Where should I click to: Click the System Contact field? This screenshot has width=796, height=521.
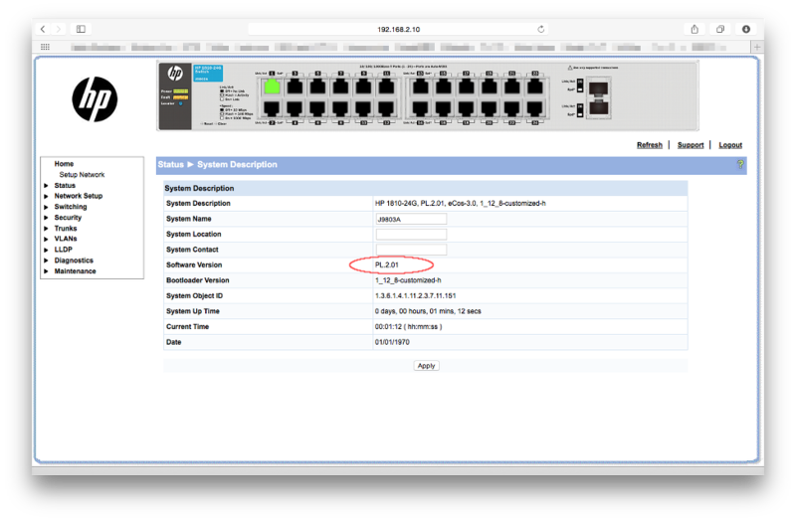pos(411,250)
